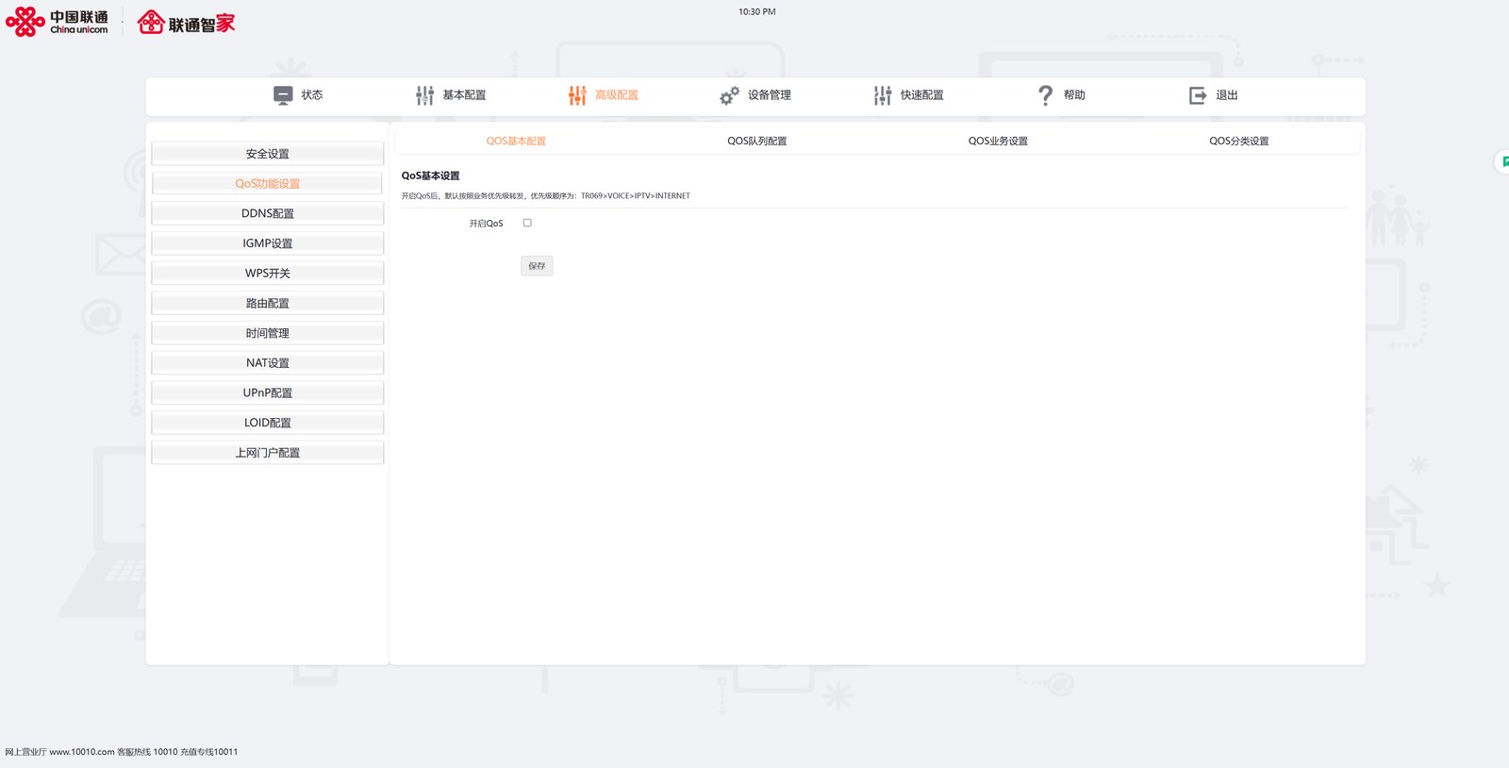Switch to the QOS业务设置 tab
Image resolution: width=1509 pixels, height=768 pixels.
click(998, 142)
